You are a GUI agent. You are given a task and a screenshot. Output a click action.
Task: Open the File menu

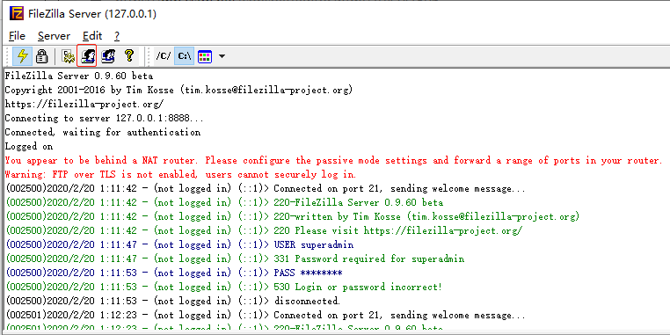click(x=17, y=36)
